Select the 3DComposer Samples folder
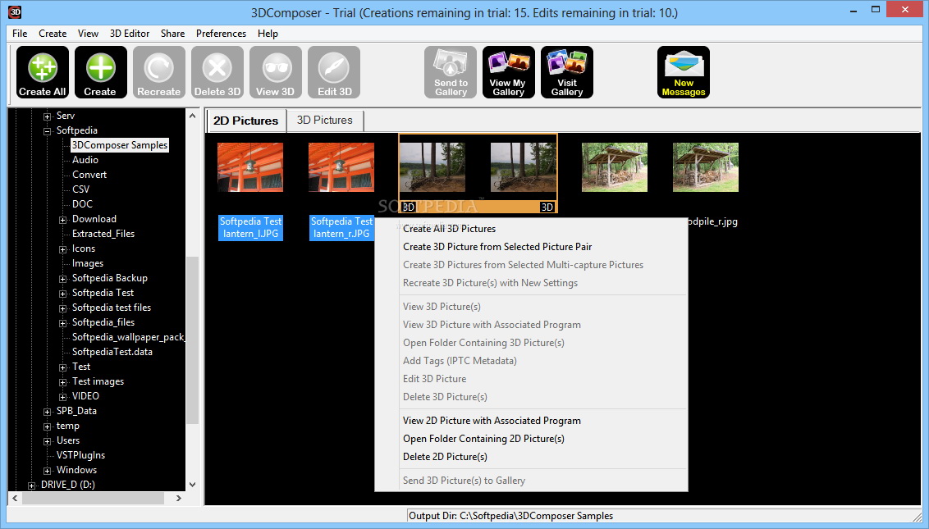The width and height of the screenshot is (929, 529). [120, 145]
